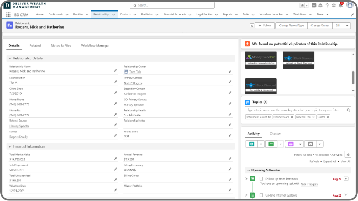Switch to the Related tab
The image size is (358, 201).
(x=35, y=46)
